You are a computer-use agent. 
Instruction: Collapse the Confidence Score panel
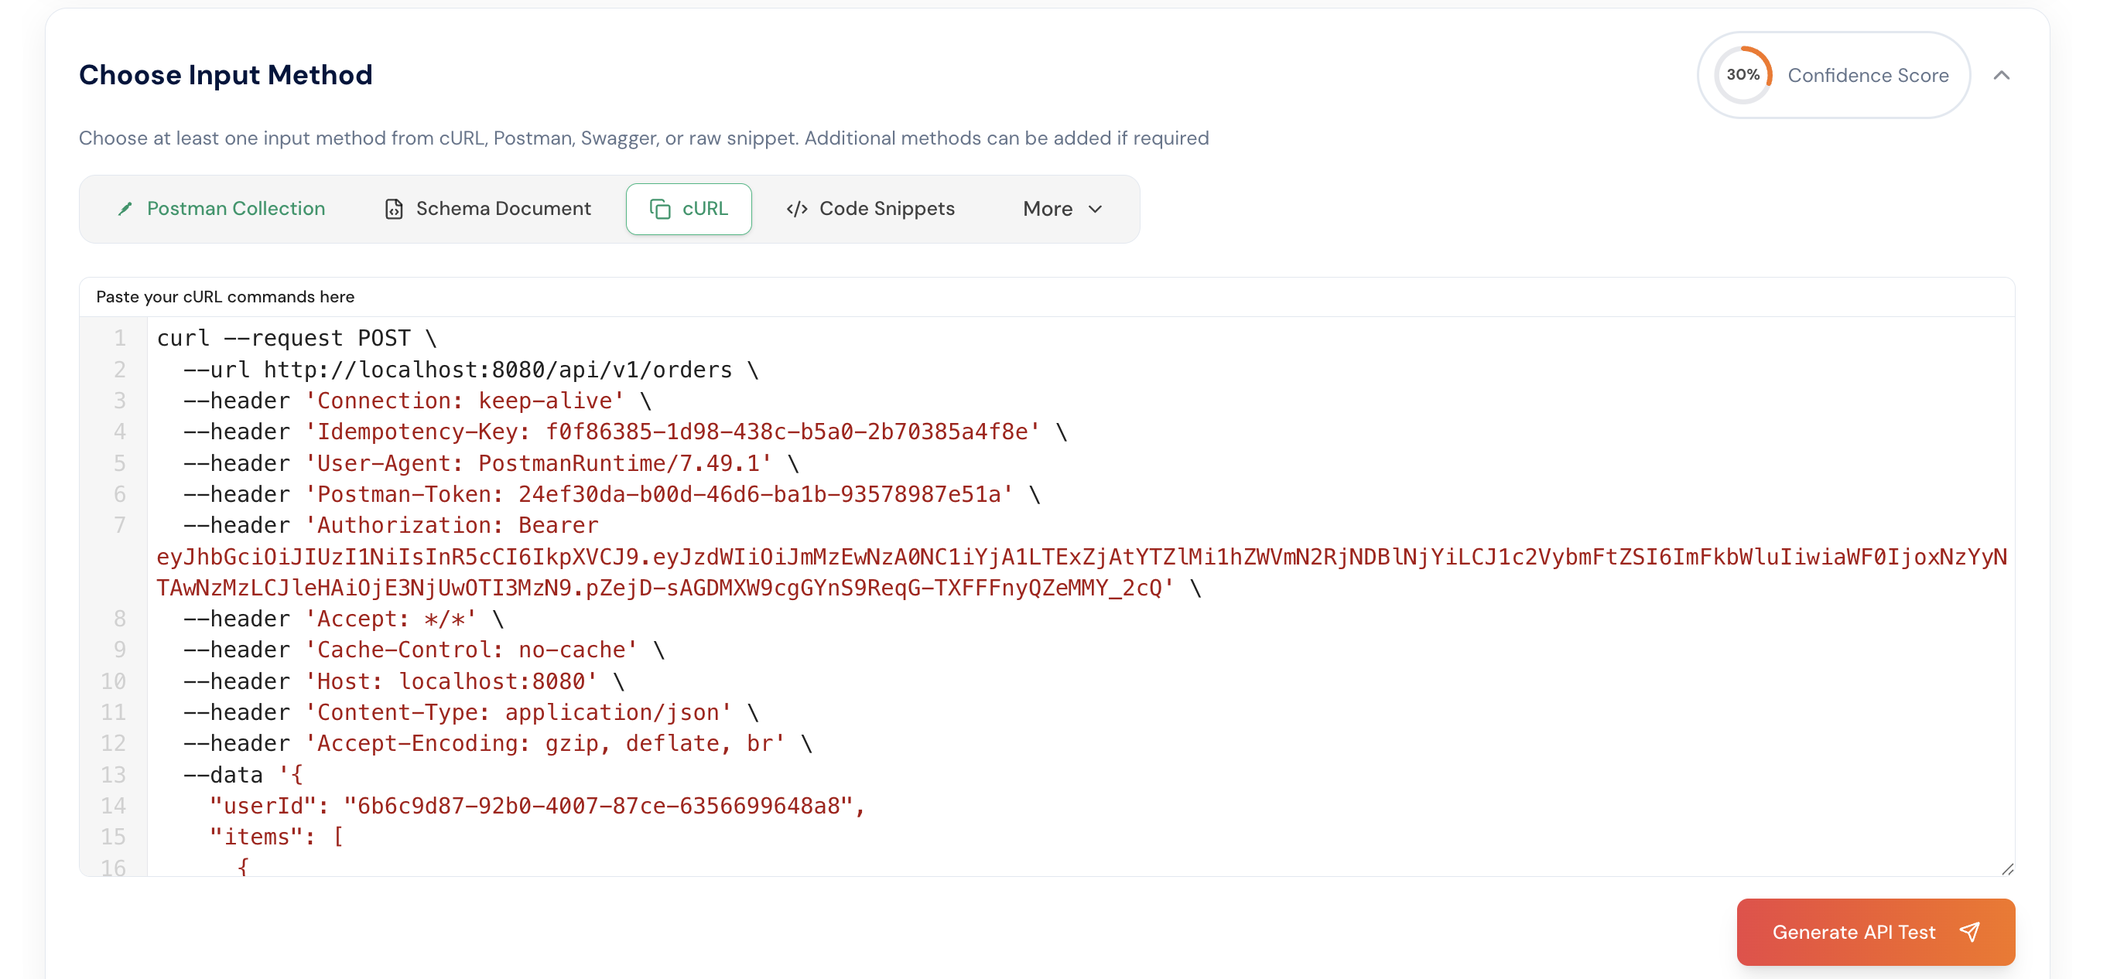click(2002, 75)
